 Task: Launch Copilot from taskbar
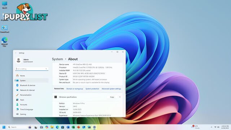[47, 127]
